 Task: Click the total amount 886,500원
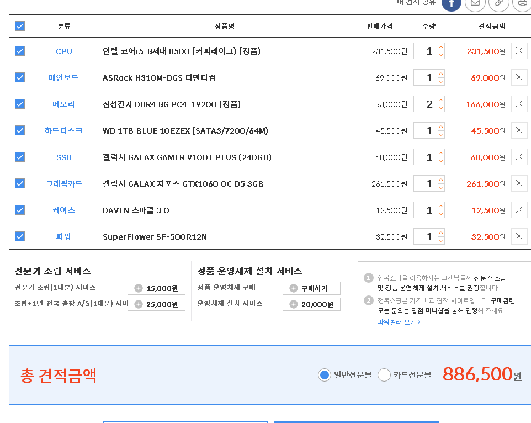pyautogui.click(x=482, y=374)
